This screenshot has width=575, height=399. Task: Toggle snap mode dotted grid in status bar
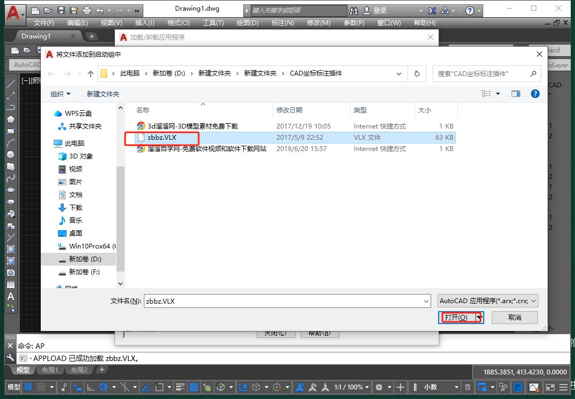coord(41,387)
